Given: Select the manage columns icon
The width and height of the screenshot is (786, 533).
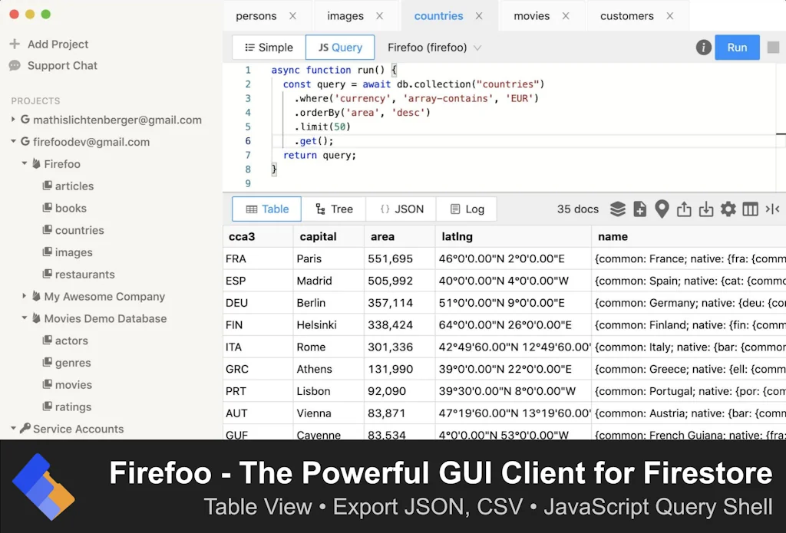Looking at the screenshot, I should point(750,209).
